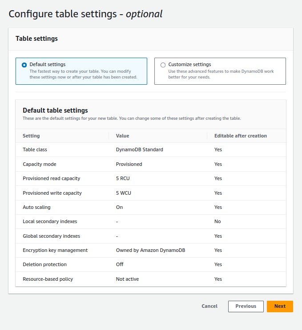Cancel the table creation
The height and width of the screenshot is (330, 302).
click(209, 306)
